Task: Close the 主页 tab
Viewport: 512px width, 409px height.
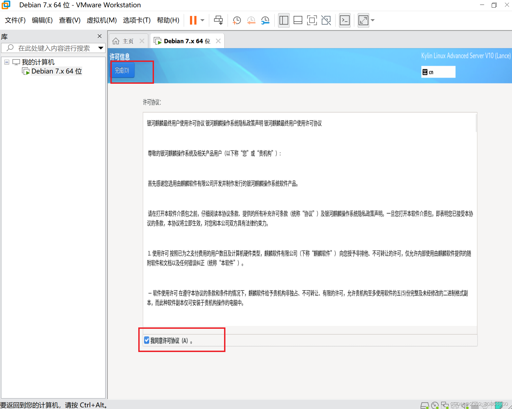Action: [142, 41]
